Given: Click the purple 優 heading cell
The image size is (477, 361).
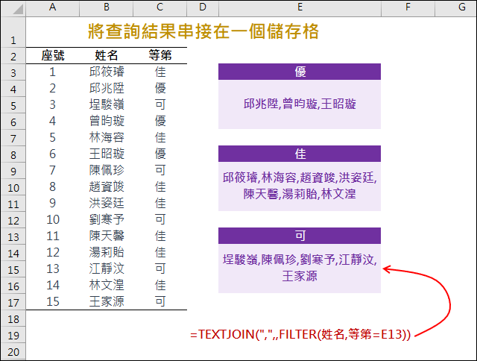Looking at the screenshot, I should click(300, 72).
